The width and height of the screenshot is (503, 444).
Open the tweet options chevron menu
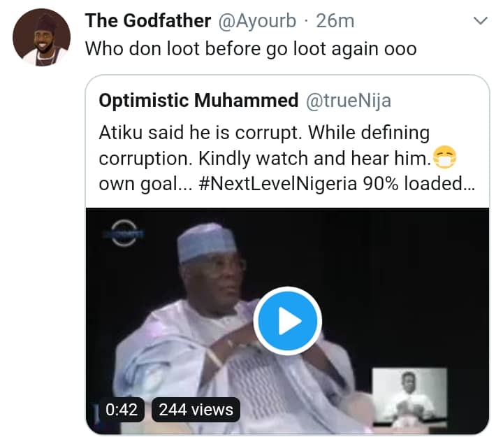click(x=480, y=22)
